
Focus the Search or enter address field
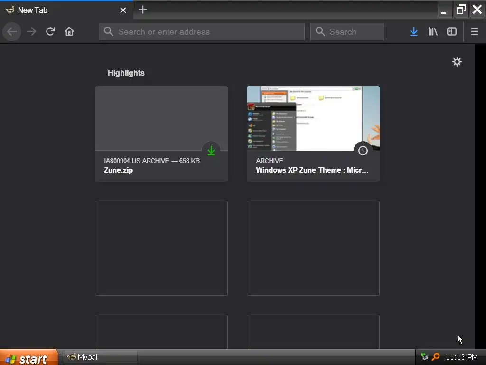(201, 31)
